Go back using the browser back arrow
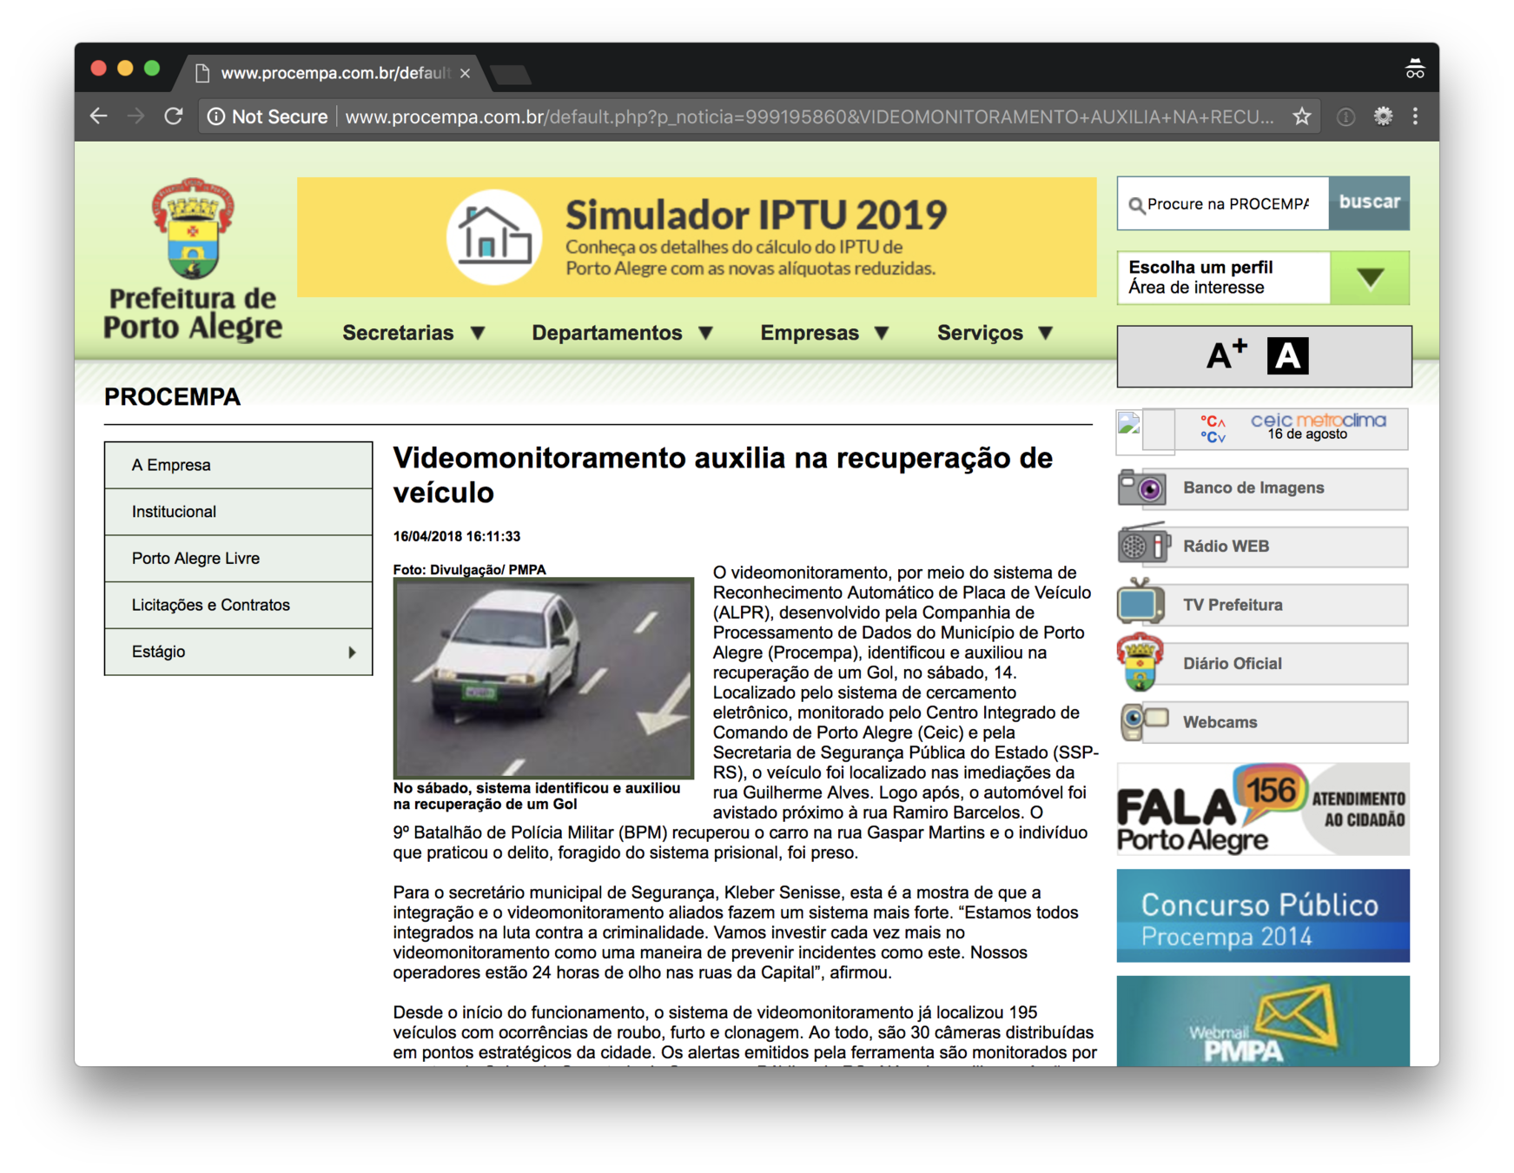1514x1173 pixels. click(99, 116)
